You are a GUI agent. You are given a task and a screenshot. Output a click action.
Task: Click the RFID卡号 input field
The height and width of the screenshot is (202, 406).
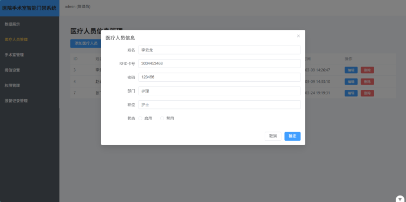click(219, 63)
